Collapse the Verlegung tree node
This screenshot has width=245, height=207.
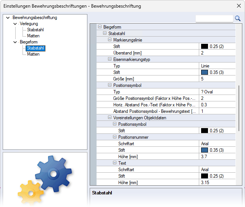(x=15, y=24)
